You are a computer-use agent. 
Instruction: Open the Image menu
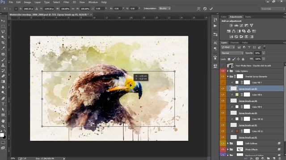tap(27, 2)
